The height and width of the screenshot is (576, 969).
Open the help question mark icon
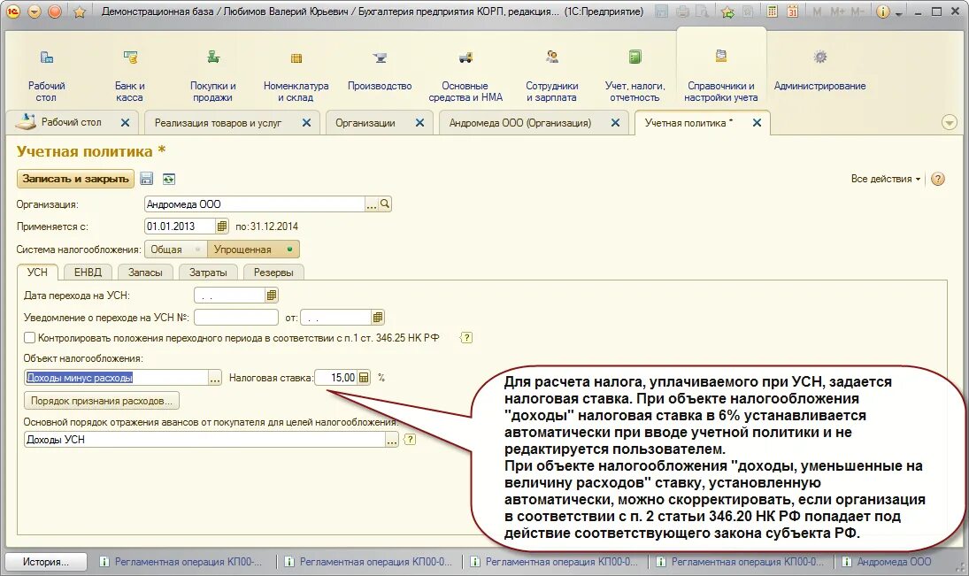(x=936, y=179)
